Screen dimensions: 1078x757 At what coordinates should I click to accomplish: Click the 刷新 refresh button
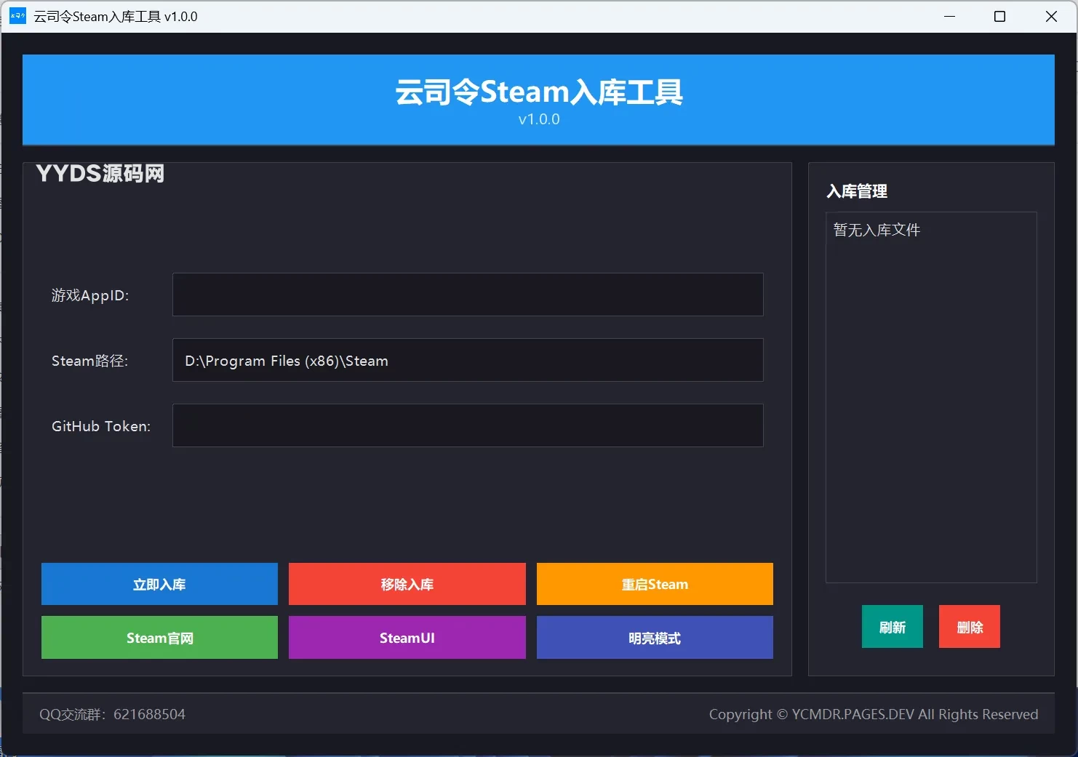click(x=892, y=626)
